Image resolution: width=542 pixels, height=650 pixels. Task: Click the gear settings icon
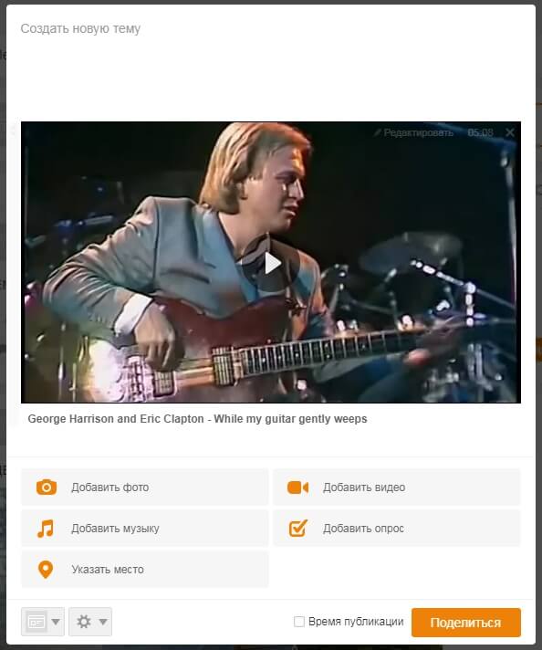84,622
